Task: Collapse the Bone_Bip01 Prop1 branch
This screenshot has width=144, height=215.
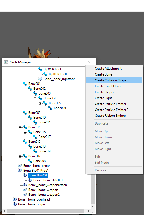Action: point(15,171)
